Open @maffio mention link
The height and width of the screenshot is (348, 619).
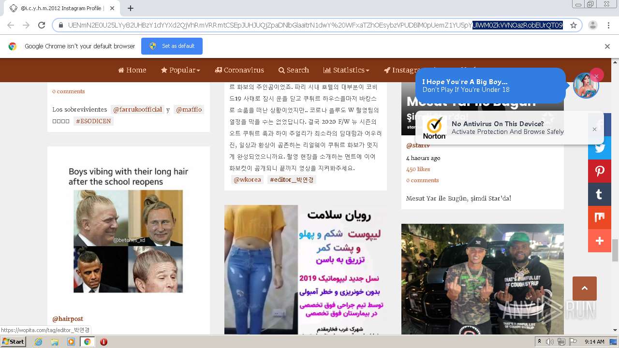(x=189, y=110)
